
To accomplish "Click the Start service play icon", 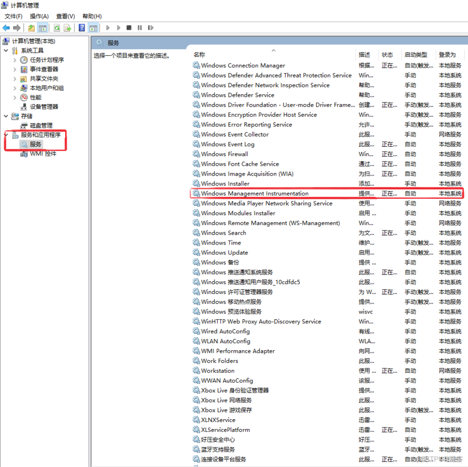I will [108, 28].
